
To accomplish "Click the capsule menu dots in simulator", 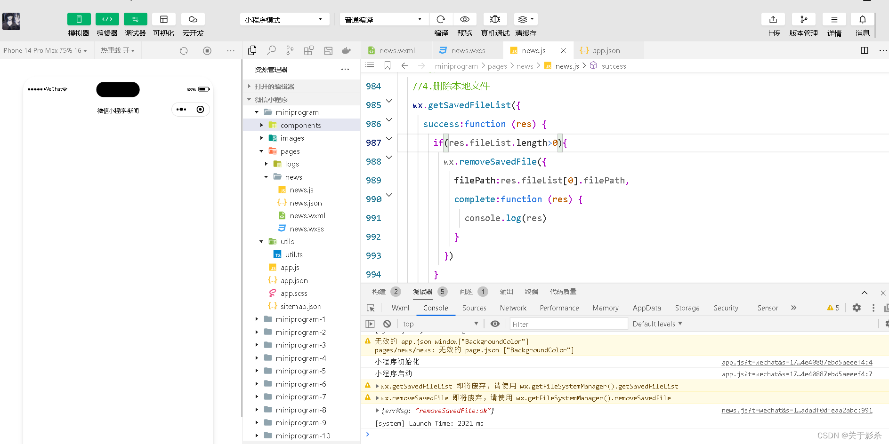I will click(x=181, y=109).
